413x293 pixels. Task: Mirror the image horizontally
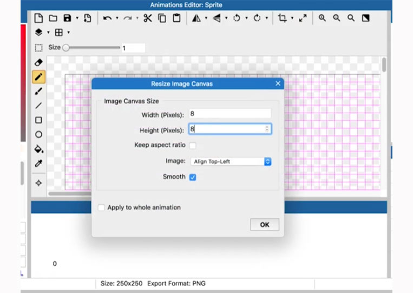tap(196, 18)
